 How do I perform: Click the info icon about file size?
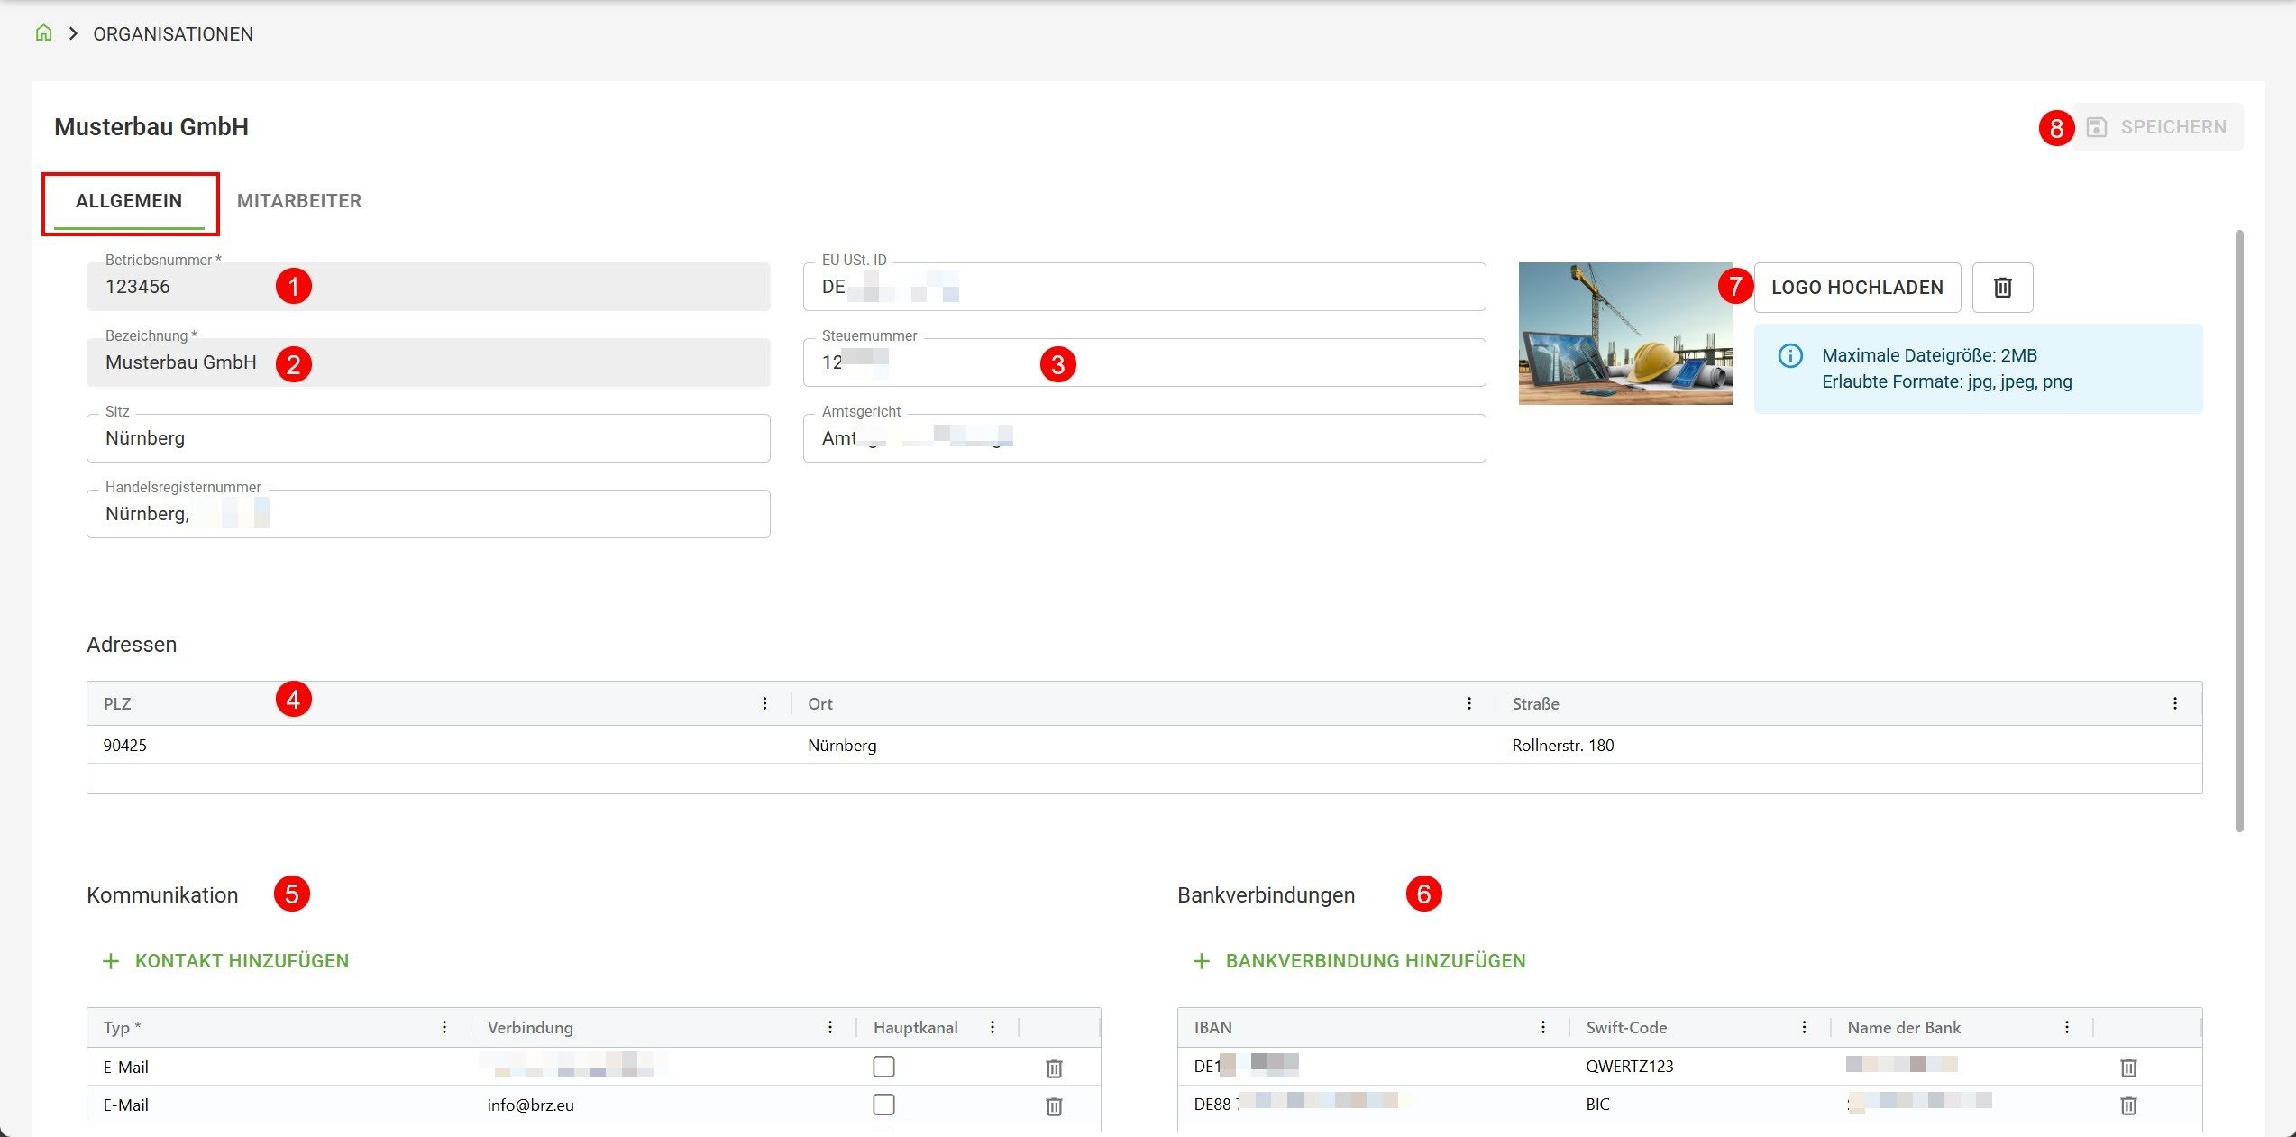coord(1790,356)
